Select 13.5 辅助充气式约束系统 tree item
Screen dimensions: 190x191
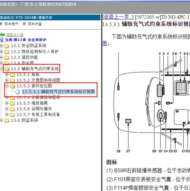tap(35, 69)
